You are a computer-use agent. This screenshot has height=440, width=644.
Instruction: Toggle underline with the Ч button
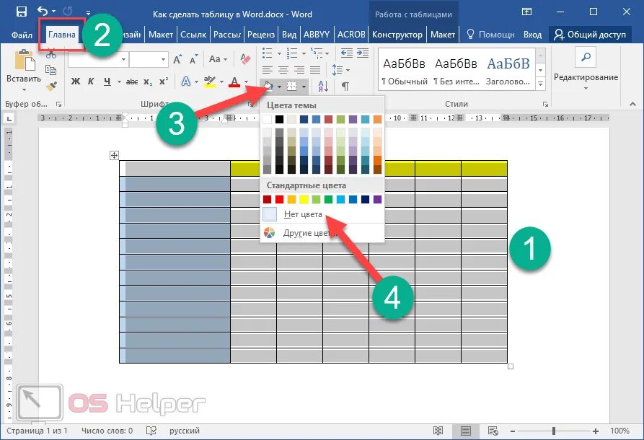click(x=107, y=82)
